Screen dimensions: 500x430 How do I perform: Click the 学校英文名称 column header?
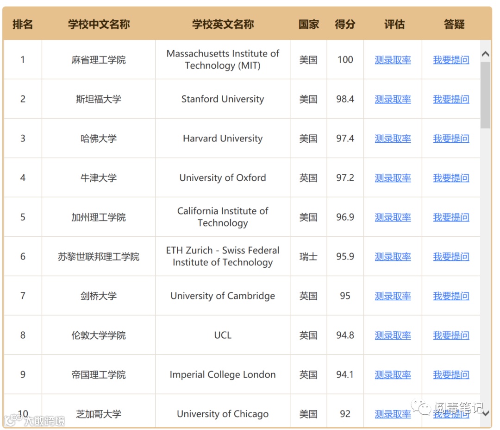tap(223, 24)
